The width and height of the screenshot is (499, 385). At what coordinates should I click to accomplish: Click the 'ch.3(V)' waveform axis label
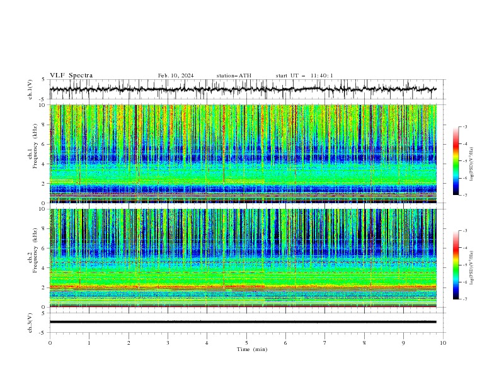(30, 323)
